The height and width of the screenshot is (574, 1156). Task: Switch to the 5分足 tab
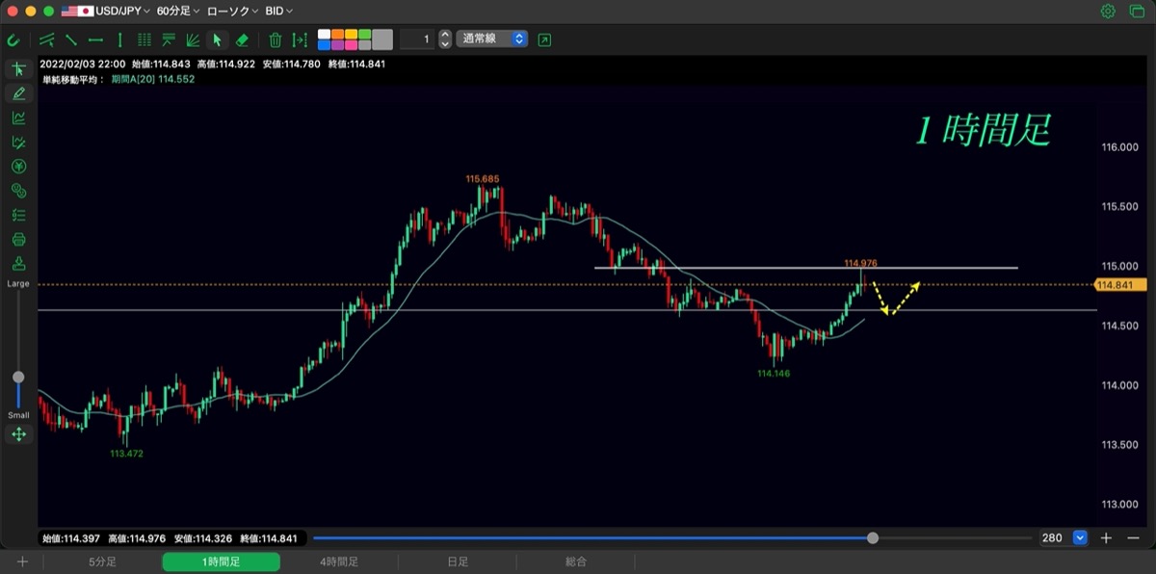tap(102, 561)
